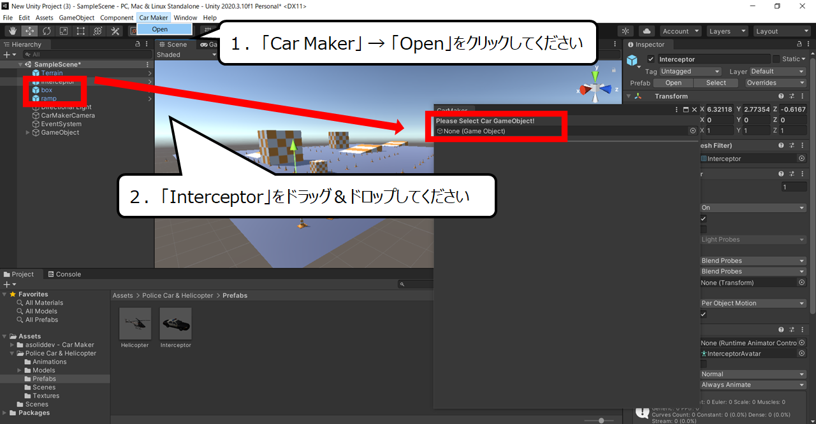Select the Rotate tool
This screenshot has height=424, width=816.
coord(47,31)
